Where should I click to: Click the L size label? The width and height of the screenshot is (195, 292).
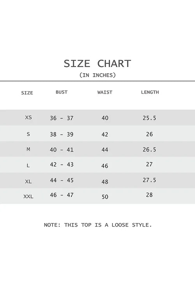pyautogui.click(x=28, y=165)
